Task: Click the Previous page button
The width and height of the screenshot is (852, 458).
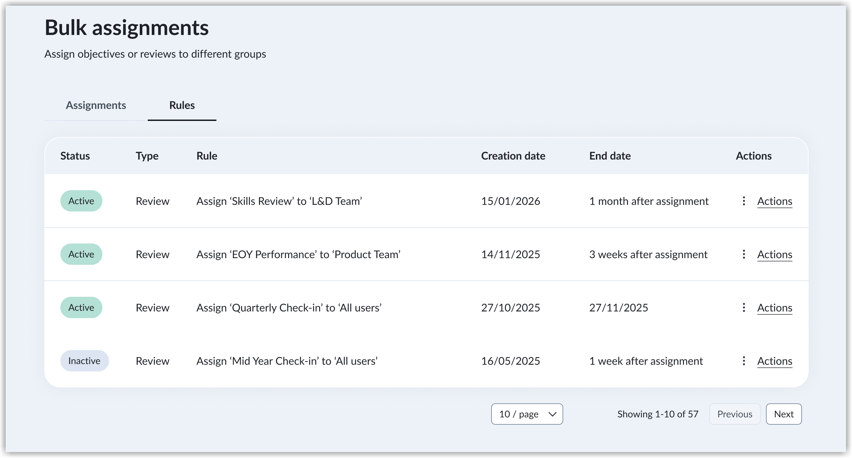Action: [x=734, y=414]
